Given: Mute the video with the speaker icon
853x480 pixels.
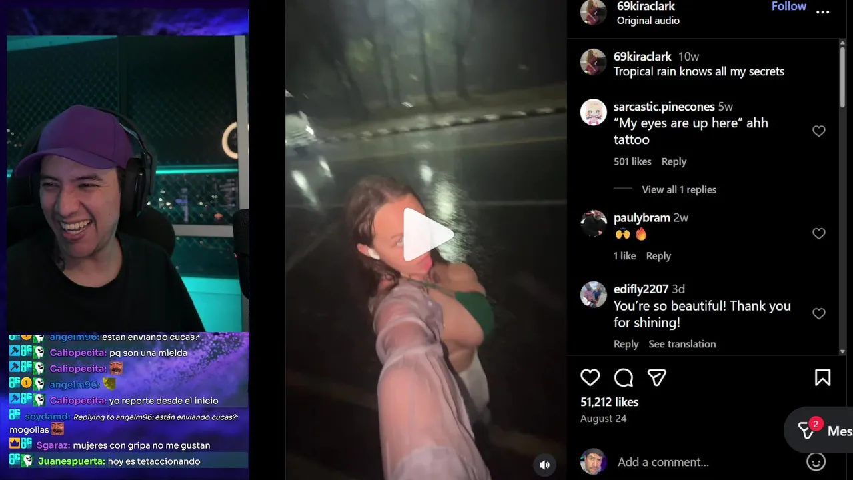Looking at the screenshot, I should pyautogui.click(x=544, y=465).
